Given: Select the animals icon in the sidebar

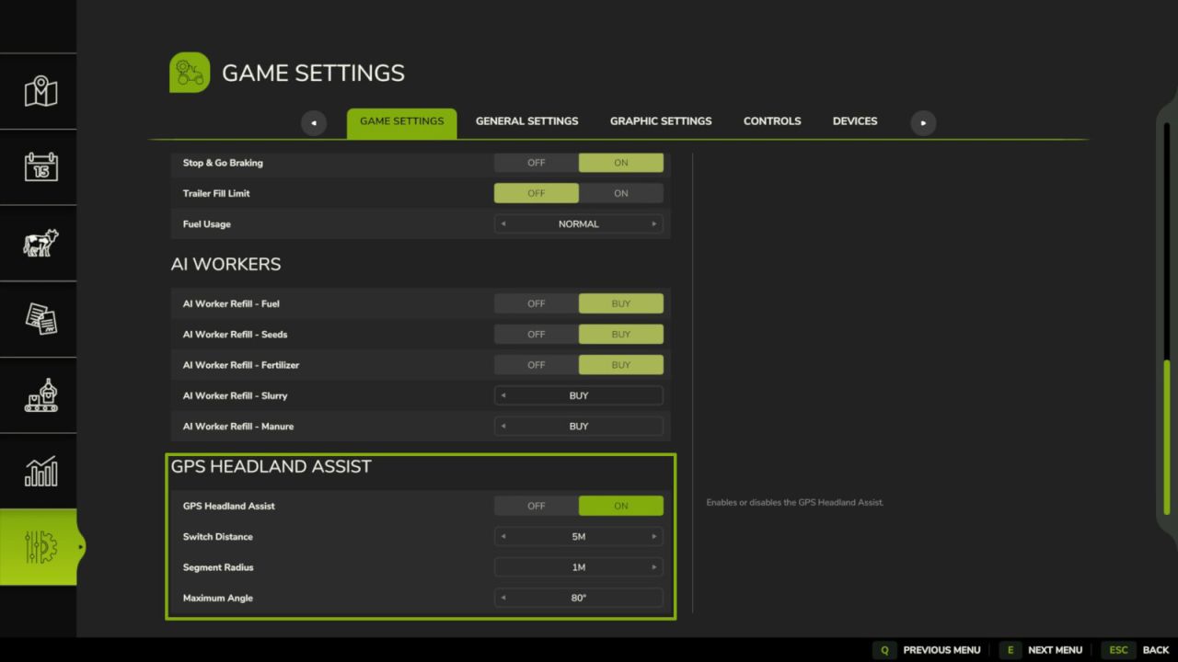Looking at the screenshot, I should 39,244.
